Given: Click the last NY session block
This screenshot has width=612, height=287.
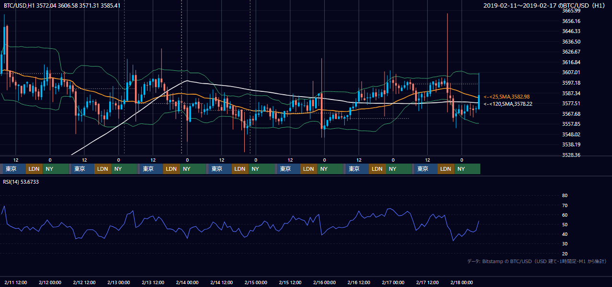Looking at the screenshot, I should [x=467, y=169].
